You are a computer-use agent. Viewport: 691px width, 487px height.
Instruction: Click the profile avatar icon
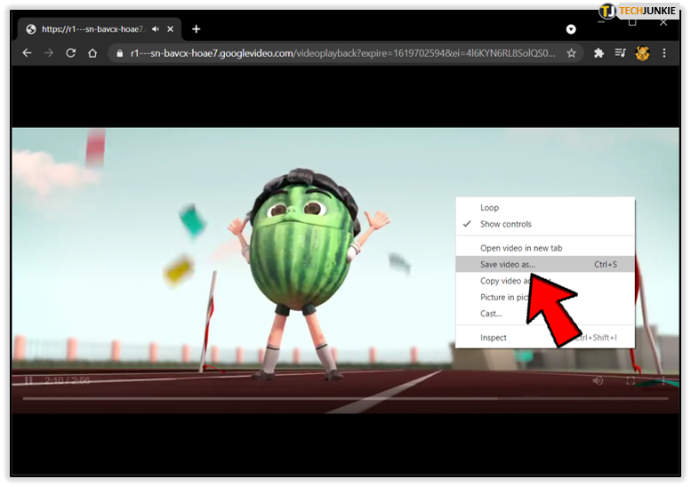pyautogui.click(x=642, y=53)
